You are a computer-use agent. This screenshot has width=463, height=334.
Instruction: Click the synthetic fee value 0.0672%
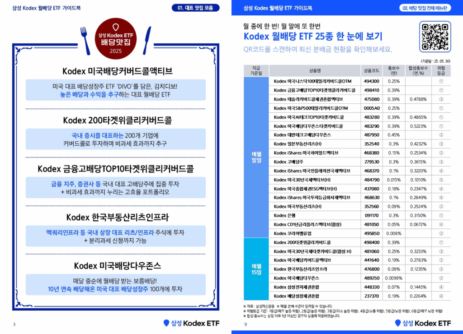coord(418,224)
